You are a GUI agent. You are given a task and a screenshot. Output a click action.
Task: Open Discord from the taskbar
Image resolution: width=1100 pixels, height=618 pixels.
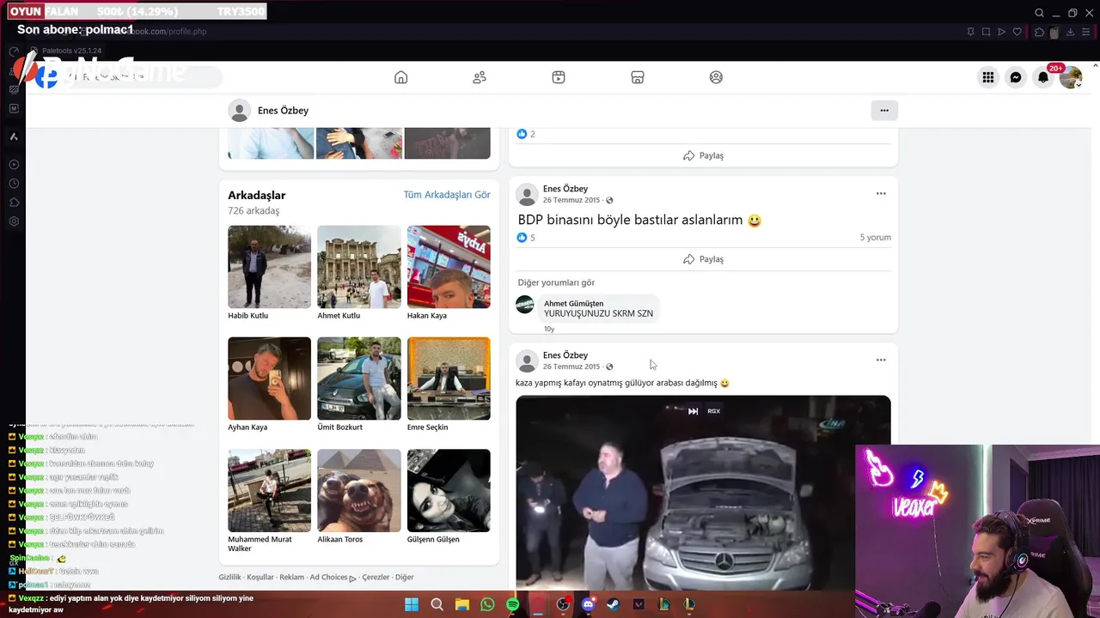tap(588, 604)
